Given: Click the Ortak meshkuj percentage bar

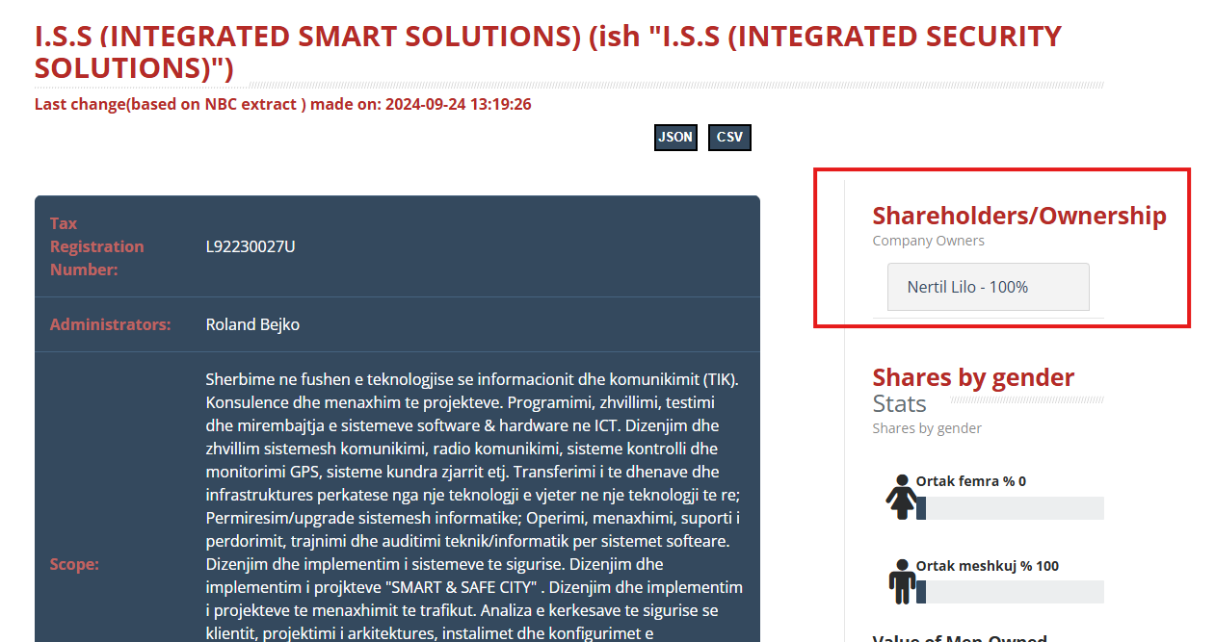Looking at the screenshot, I should (1010, 592).
